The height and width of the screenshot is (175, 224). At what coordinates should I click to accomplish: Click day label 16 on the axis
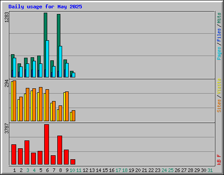tap(112, 170)
